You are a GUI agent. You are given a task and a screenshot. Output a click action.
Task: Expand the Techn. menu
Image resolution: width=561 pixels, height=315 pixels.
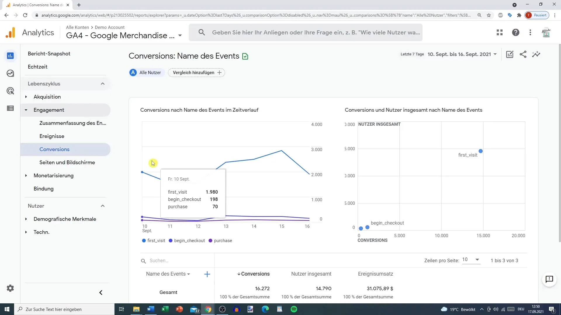coord(26,232)
